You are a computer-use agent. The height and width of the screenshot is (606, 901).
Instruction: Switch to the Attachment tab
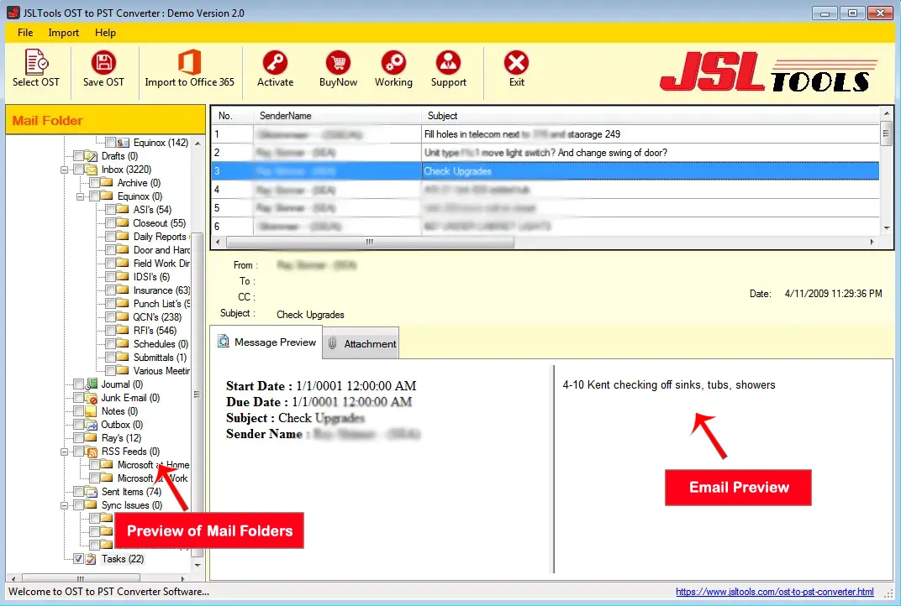coord(361,343)
